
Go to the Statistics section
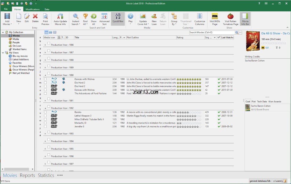click(46, 175)
